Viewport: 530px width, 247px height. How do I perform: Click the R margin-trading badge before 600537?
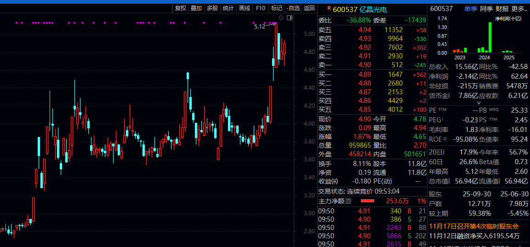pyautogui.click(x=329, y=7)
